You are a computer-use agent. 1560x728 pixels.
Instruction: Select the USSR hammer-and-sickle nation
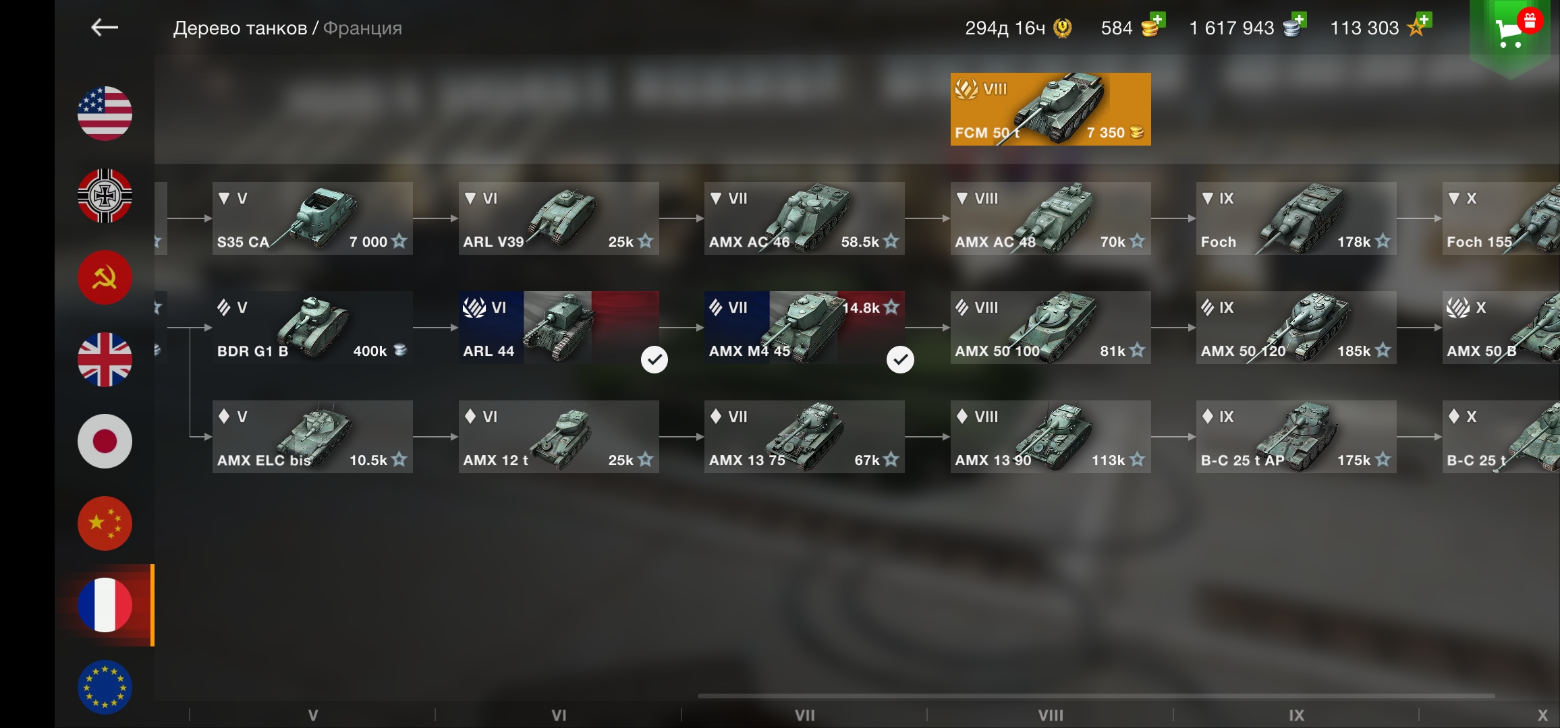(x=105, y=278)
